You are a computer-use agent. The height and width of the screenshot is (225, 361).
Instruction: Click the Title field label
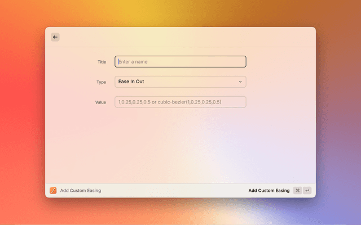[102, 62]
